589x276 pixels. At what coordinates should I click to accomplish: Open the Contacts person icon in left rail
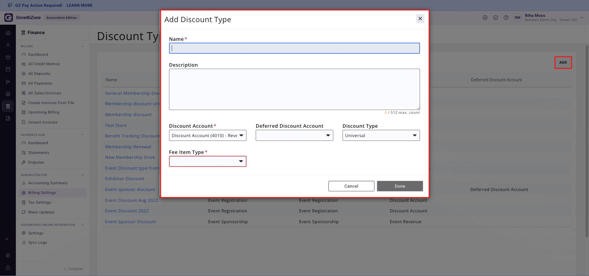8,45
